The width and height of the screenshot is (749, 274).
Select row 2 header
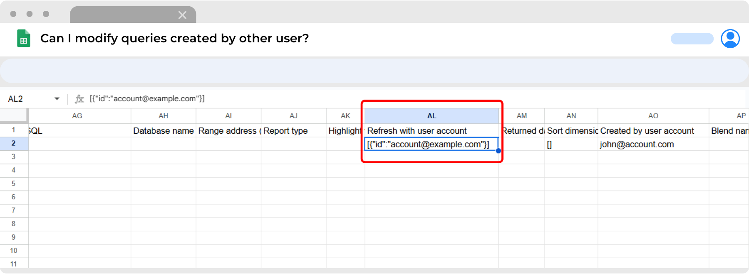click(x=14, y=144)
